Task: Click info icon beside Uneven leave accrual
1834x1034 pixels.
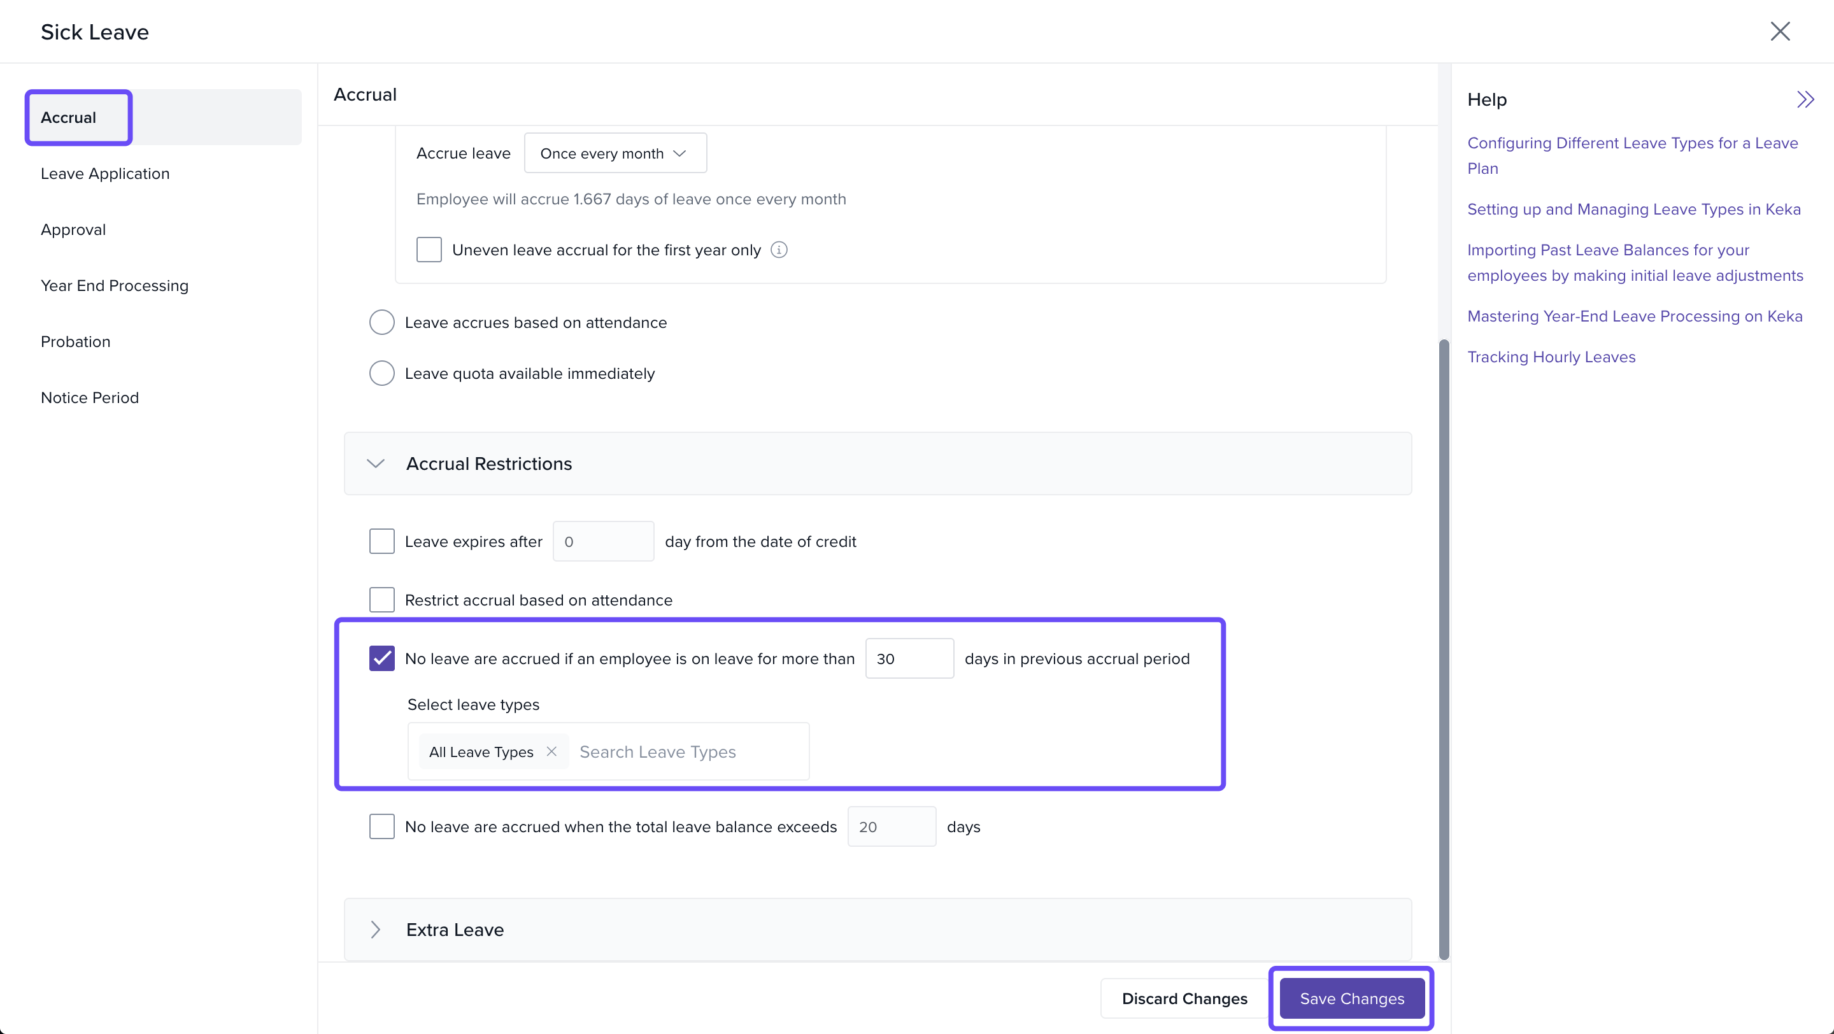Action: pos(779,250)
